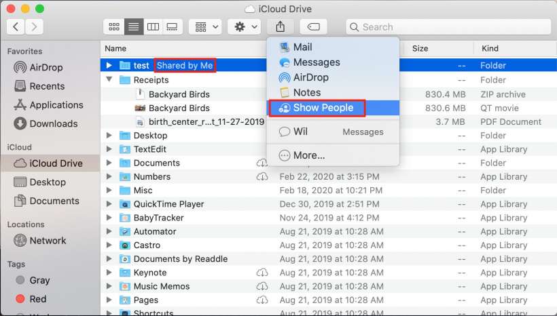Viewport: 557px width, 316px height.
Task: Switch to list view in the toolbar
Action: coord(134,27)
